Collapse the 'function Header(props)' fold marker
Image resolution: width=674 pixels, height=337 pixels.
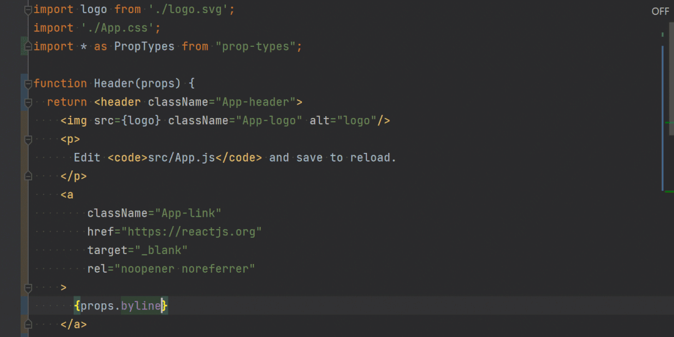[x=28, y=84]
